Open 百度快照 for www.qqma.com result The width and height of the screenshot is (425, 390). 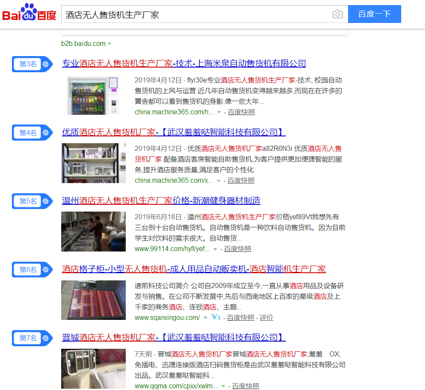pyautogui.click(x=246, y=386)
